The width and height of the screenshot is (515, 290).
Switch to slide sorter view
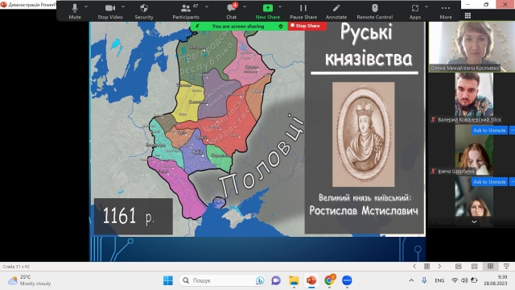coord(474,267)
